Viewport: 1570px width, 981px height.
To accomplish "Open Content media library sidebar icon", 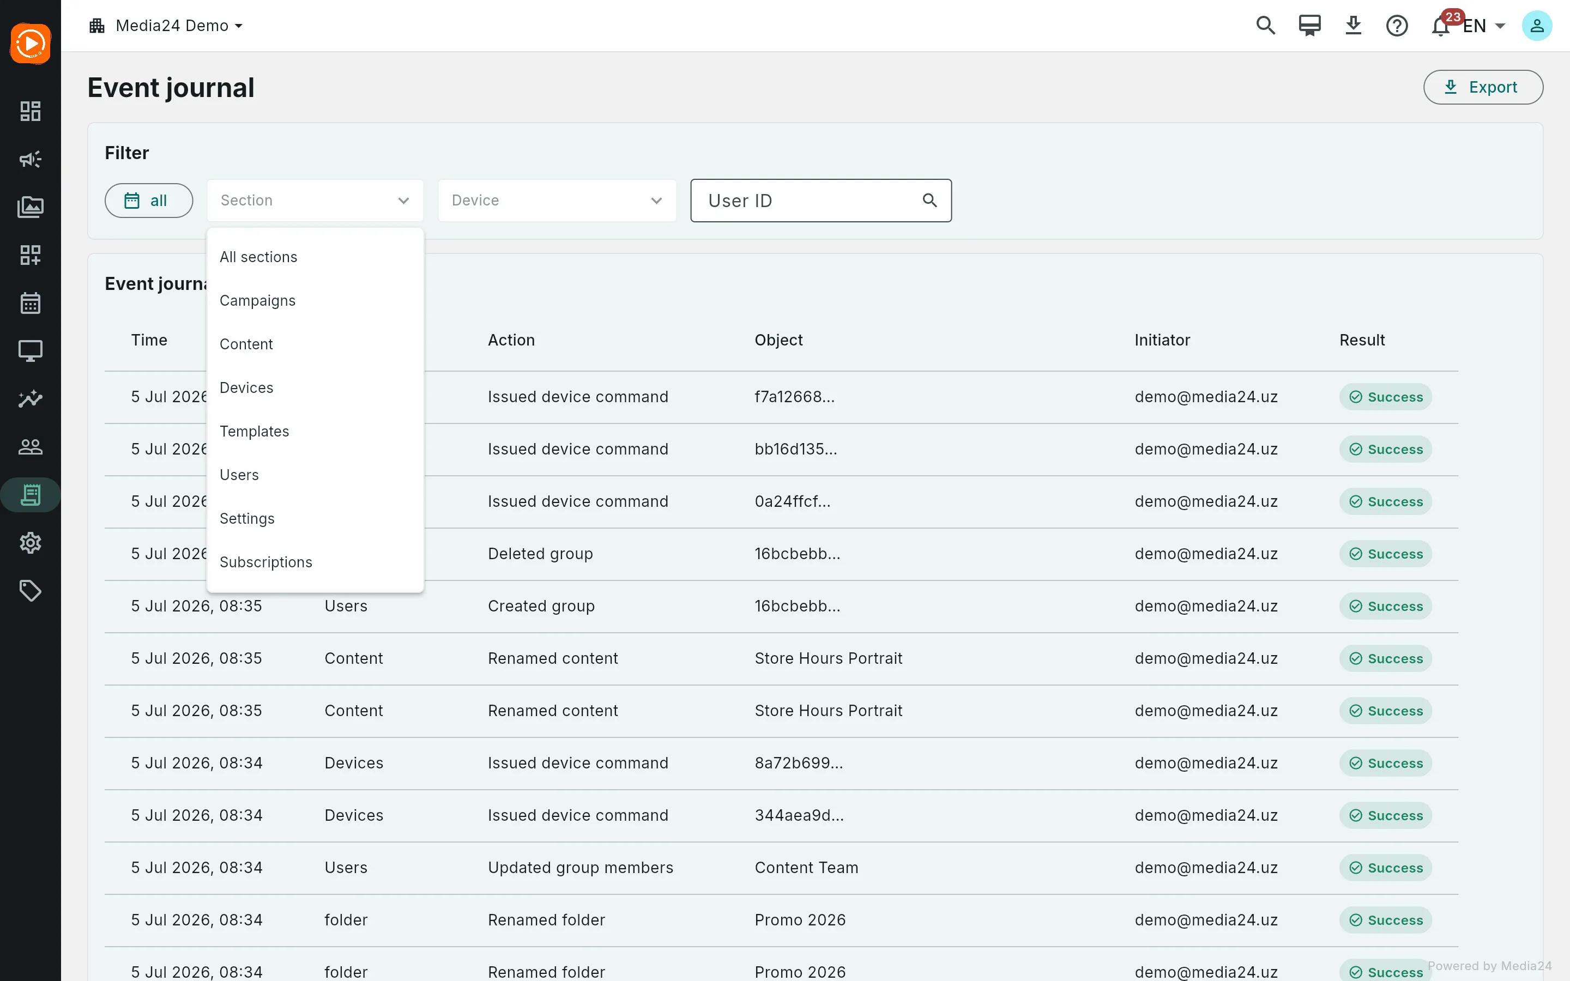I will click(x=31, y=207).
